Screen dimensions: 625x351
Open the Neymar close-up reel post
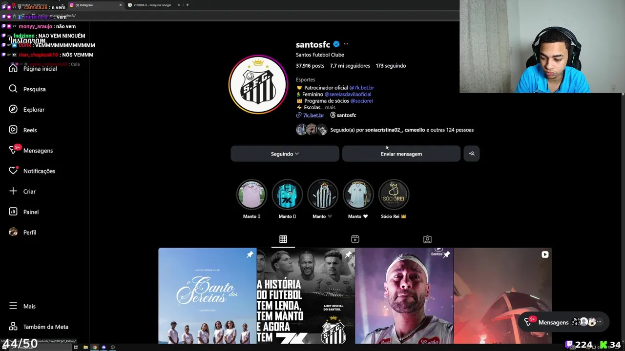tap(404, 296)
